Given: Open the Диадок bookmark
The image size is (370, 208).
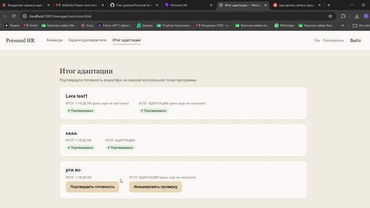Looking at the screenshot, I should pos(145,25).
